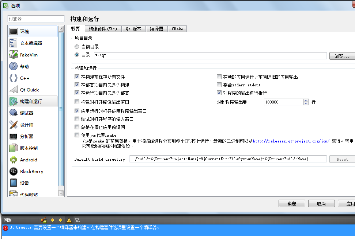Select the BlackBerry logo icon
355x239 pixels.
pos(14,171)
